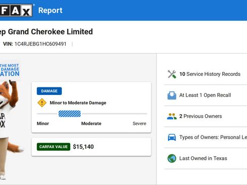Click the CARFAX logo in header
Image resolution: width=247 pixels, height=185 pixels.
pyautogui.click(x=16, y=11)
